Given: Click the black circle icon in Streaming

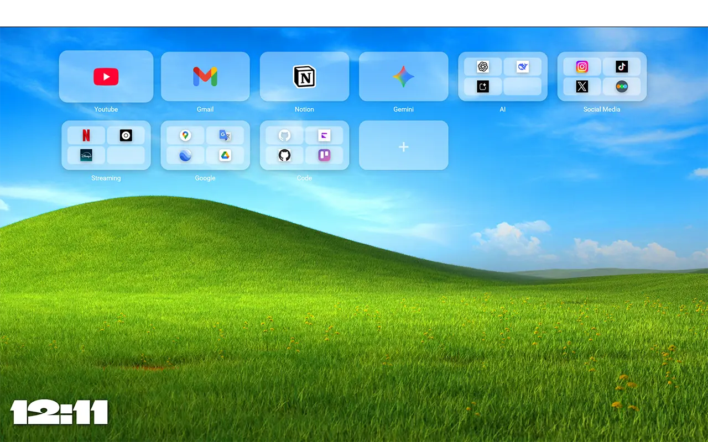Looking at the screenshot, I should point(126,135).
